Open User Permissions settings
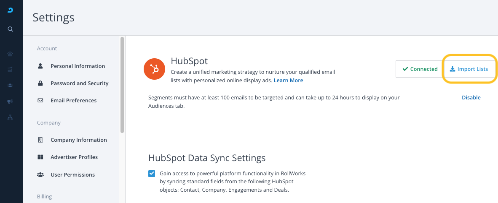The image size is (498, 203). tap(72, 174)
